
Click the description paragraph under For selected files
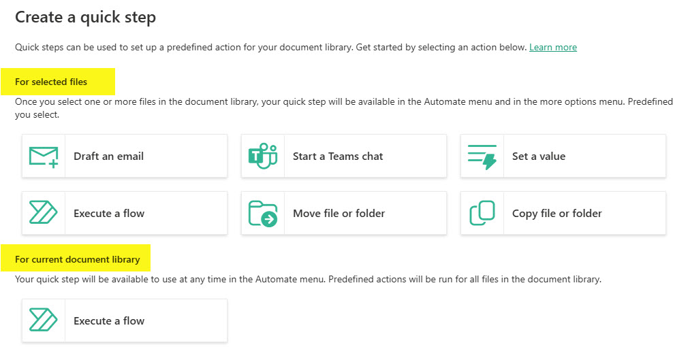tap(341, 102)
